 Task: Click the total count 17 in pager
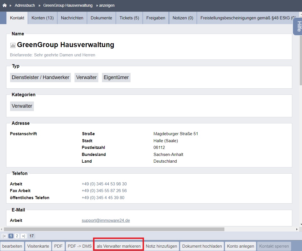point(32,236)
